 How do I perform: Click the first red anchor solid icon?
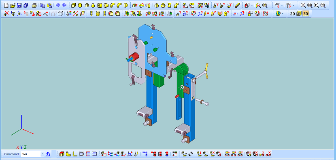[x=32, y=14]
